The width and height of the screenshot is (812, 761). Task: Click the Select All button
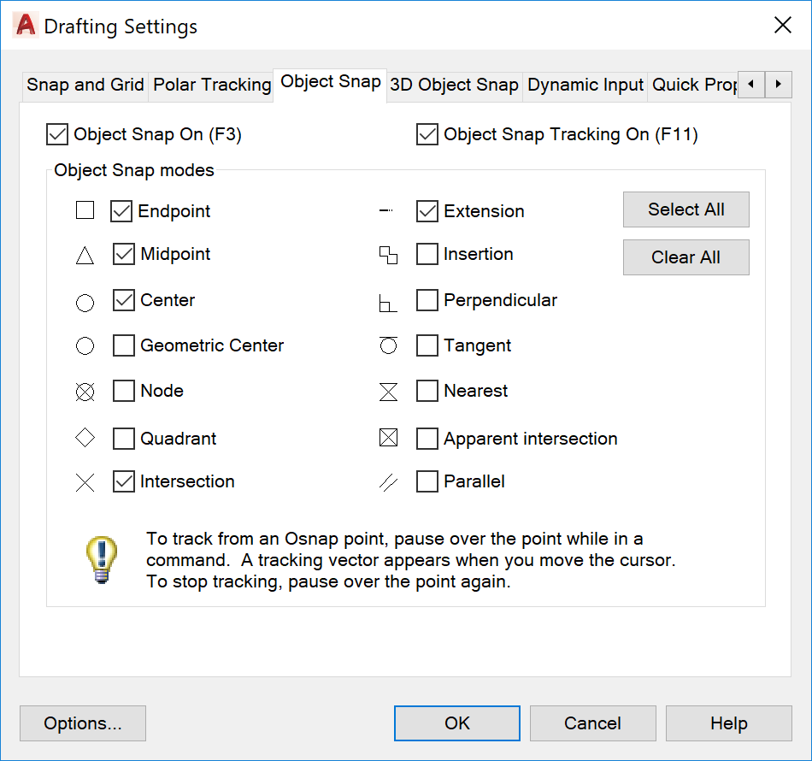click(686, 209)
